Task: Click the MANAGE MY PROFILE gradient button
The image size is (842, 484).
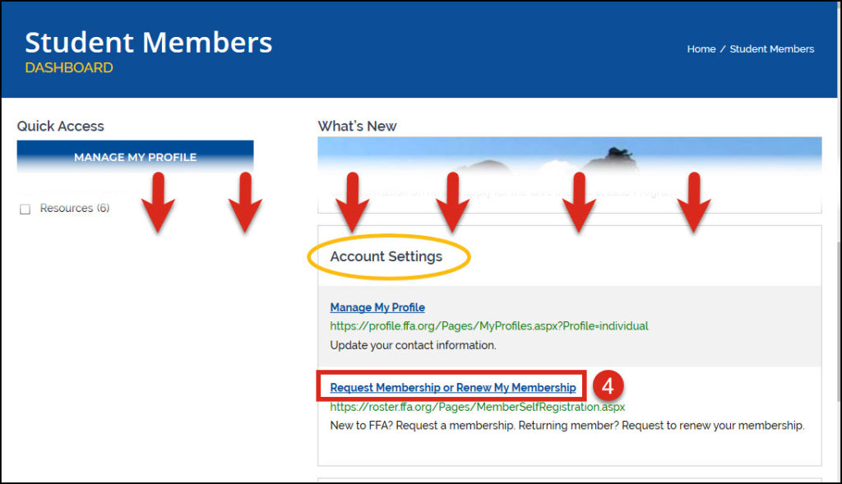Action: tap(135, 156)
